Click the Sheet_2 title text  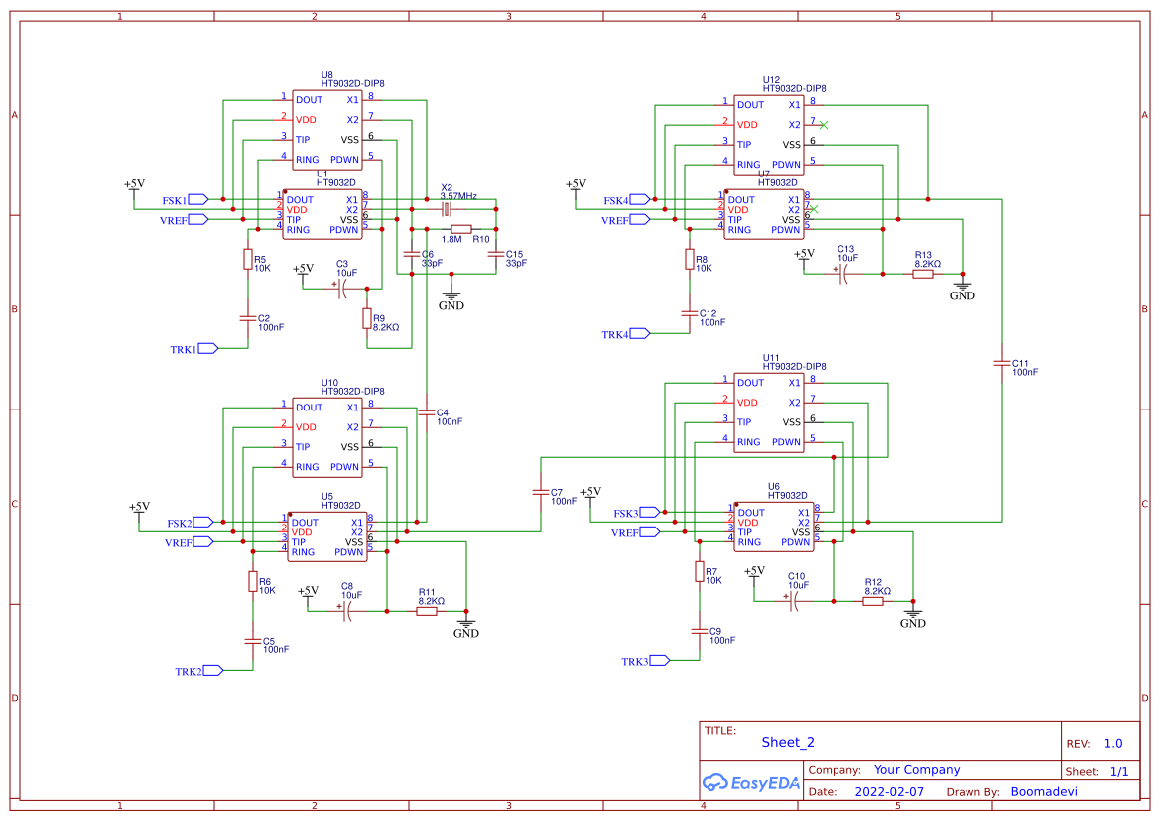click(x=787, y=742)
